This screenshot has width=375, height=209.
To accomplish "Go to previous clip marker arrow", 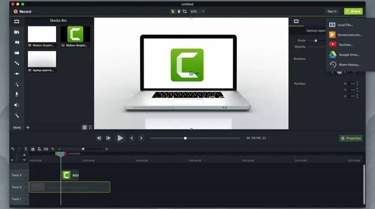I will click(131, 138).
